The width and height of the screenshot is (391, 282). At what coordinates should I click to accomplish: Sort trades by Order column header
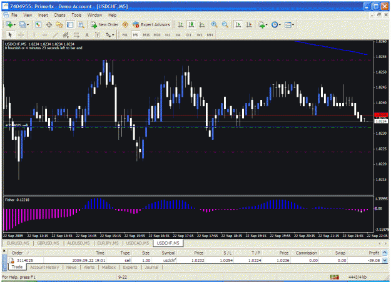[18, 253]
